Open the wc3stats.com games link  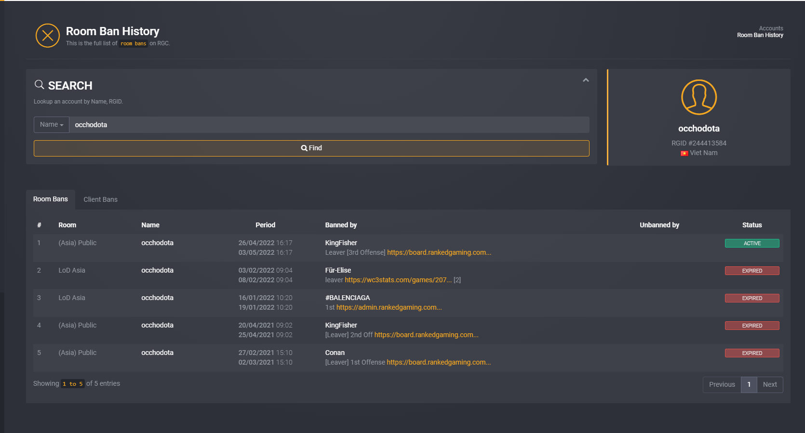coord(398,280)
